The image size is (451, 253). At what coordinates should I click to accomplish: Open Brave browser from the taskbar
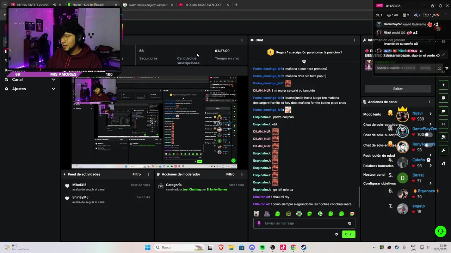coord(221,248)
